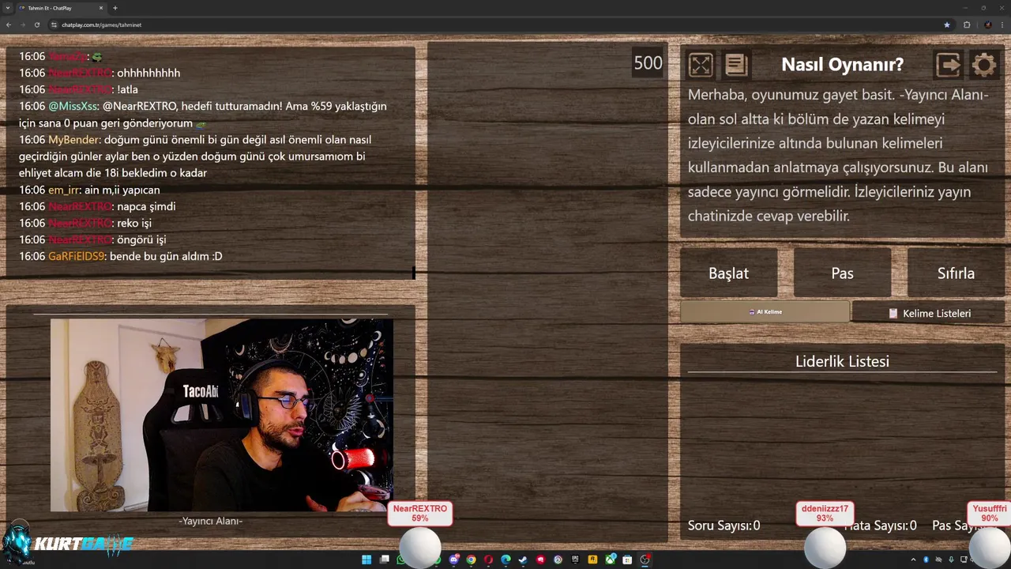Click the 'bende bu gün aldım :D' message

tap(166, 256)
